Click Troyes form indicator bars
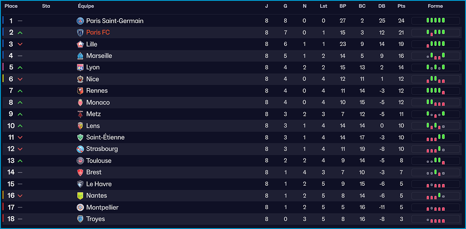Image resolution: width=466 pixels, height=229 pixels. tap(435, 219)
